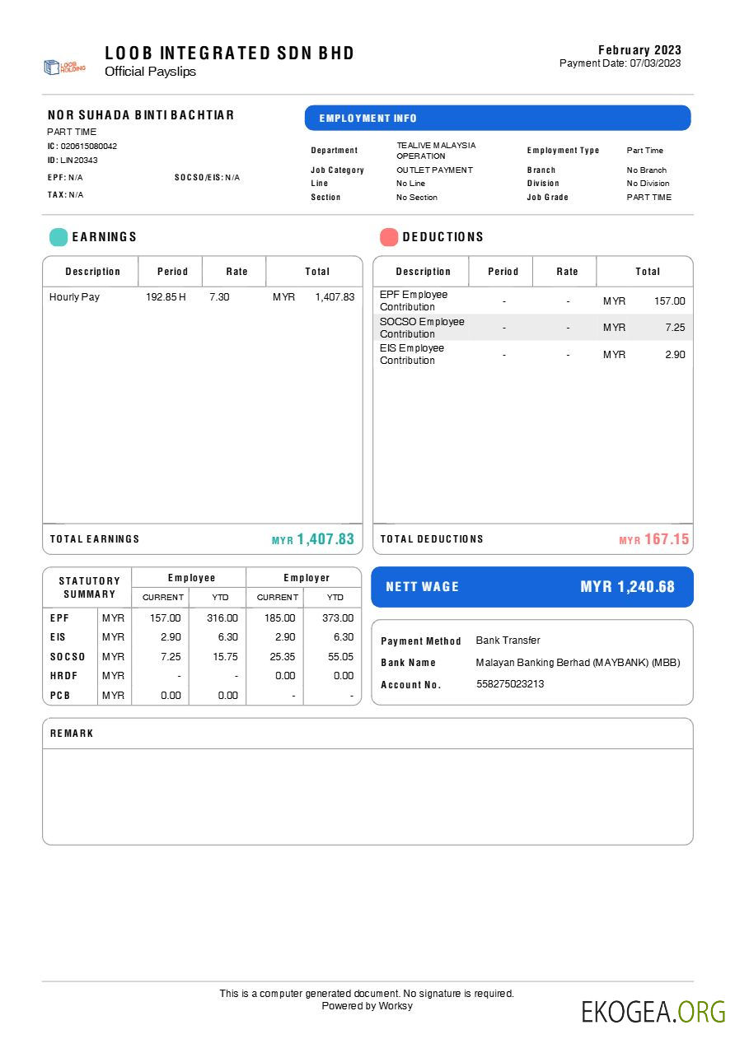This screenshot has height=1039, width=735.
Task: Click the 192.85 H period value
Action: click(166, 297)
